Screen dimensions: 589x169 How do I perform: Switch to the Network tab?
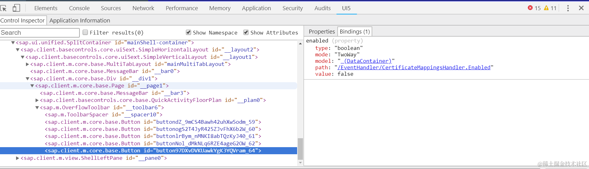click(143, 8)
